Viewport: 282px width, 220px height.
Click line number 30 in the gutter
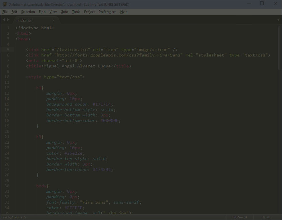(x=7, y=186)
